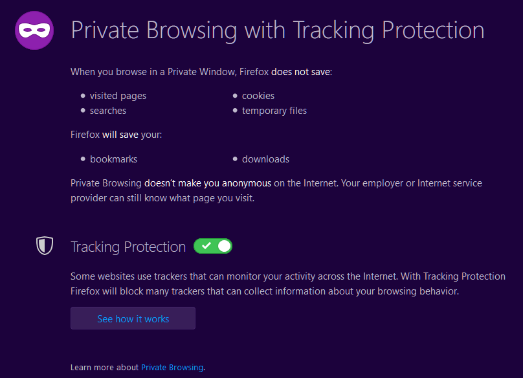This screenshot has height=378, width=523.
Task: Click the page title Private Browsing with Tracking Protection
Action: (x=278, y=30)
